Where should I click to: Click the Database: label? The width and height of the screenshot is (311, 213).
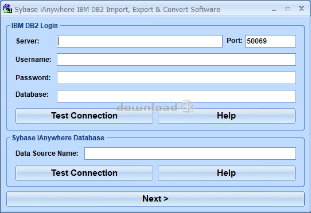32,94
